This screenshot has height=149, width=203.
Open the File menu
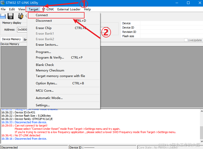click(x=3, y=9)
